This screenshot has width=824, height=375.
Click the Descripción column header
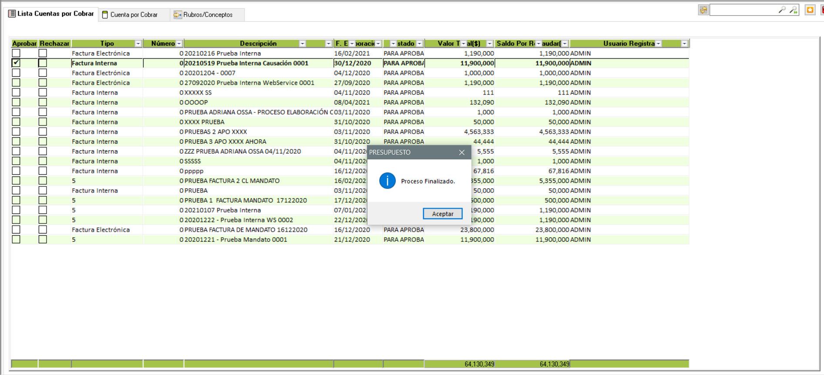coord(258,44)
